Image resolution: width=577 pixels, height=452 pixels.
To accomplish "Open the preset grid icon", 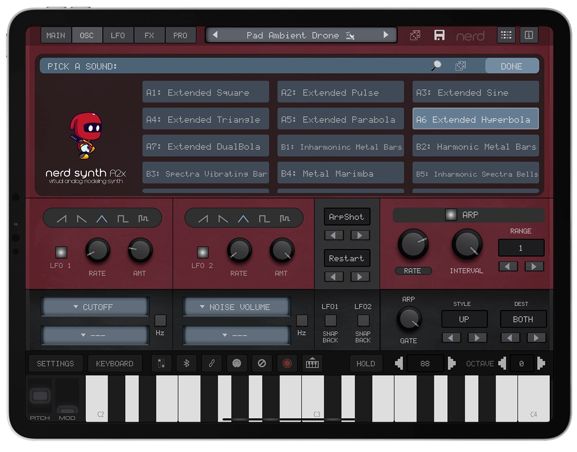I will pyautogui.click(x=506, y=35).
